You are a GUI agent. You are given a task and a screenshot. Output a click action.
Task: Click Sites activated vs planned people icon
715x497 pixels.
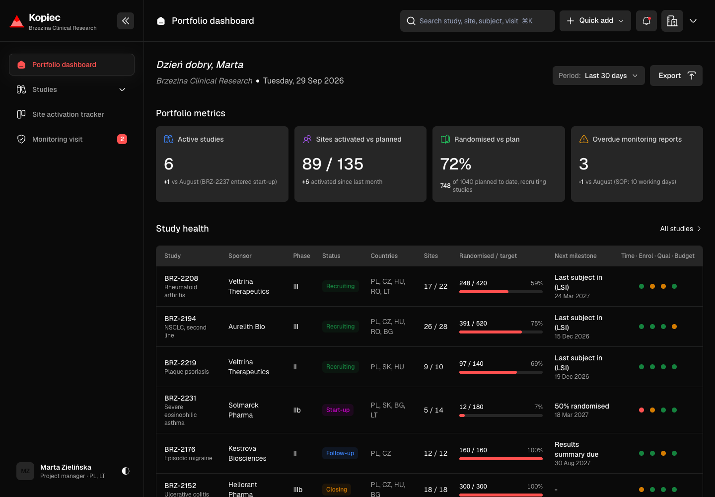pyautogui.click(x=307, y=139)
